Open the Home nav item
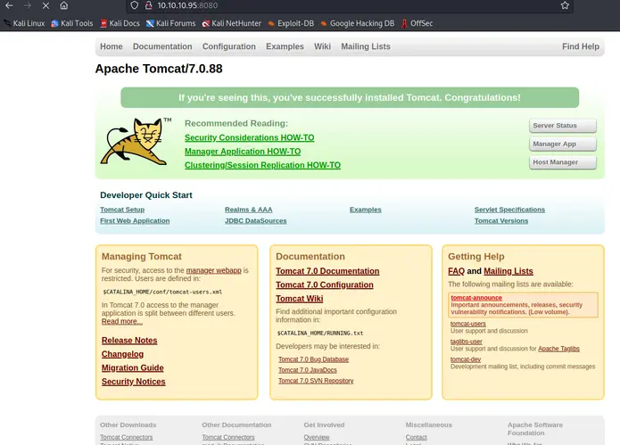The image size is (620, 445). click(x=112, y=46)
